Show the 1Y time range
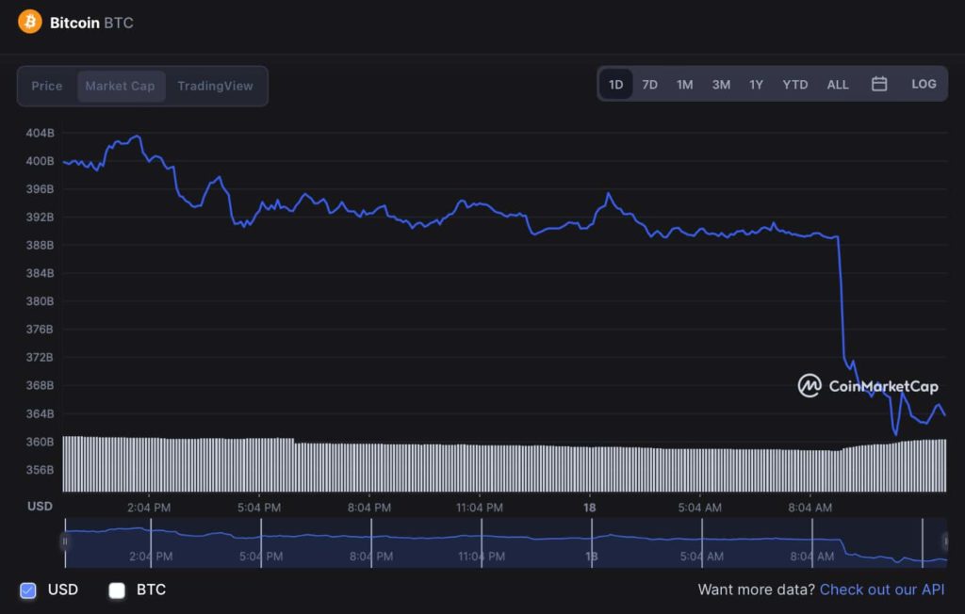The width and height of the screenshot is (965, 614). [x=757, y=85]
